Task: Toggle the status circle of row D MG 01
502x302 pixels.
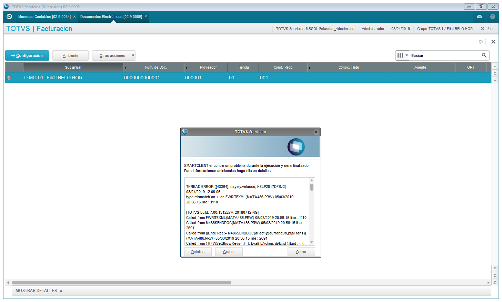Action: [9, 78]
